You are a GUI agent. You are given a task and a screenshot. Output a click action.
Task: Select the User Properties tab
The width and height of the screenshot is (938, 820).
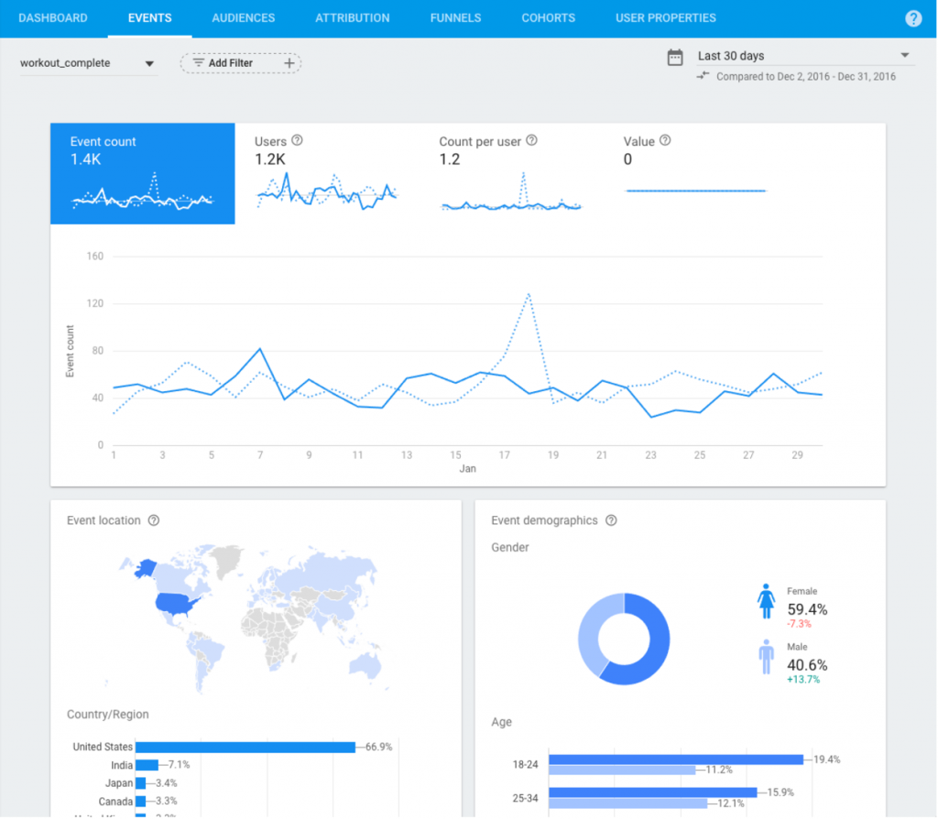(x=665, y=18)
